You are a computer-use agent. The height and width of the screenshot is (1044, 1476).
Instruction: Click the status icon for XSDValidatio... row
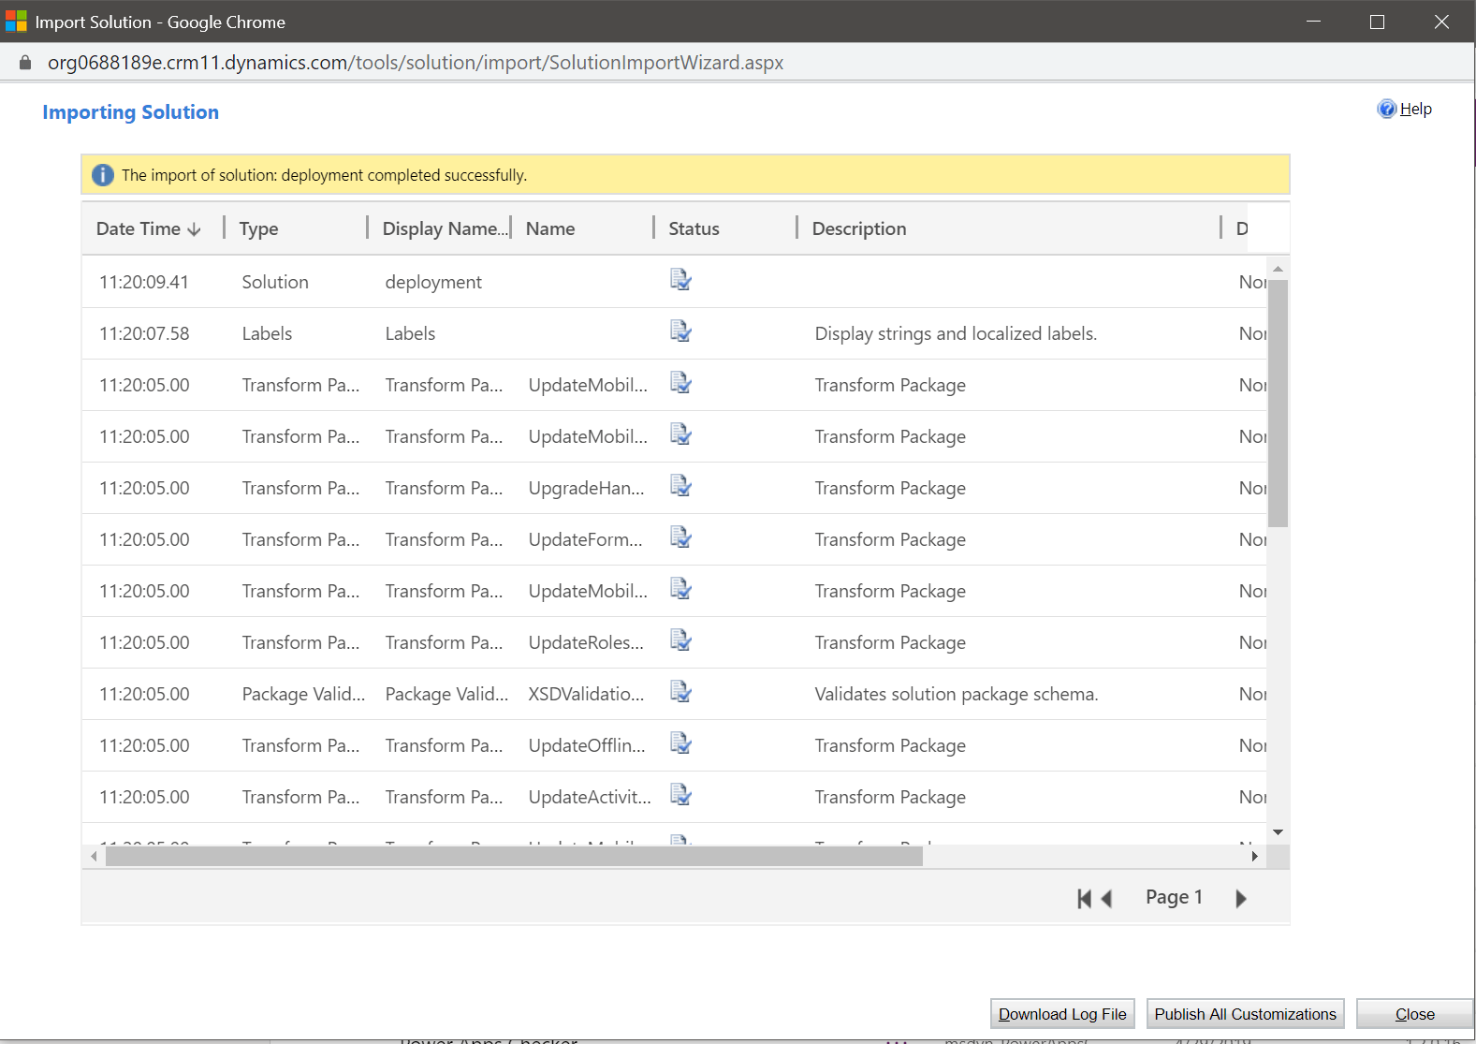pyautogui.click(x=680, y=692)
